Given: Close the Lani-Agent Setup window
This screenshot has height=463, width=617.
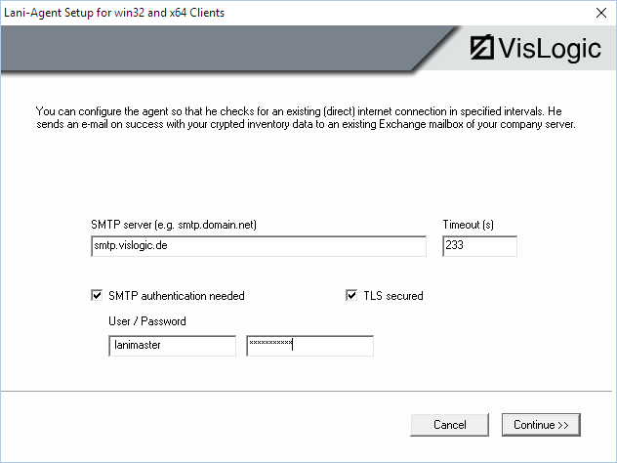Looking at the screenshot, I should [x=597, y=13].
